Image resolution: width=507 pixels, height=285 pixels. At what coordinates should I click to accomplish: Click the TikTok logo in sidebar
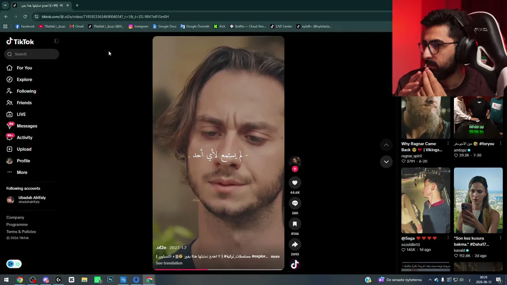pos(20,42)
